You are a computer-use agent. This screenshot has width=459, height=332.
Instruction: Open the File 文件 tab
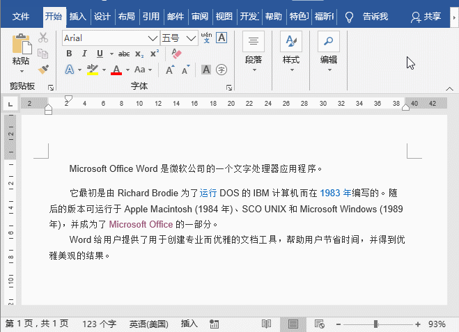[x=21, y=17]
